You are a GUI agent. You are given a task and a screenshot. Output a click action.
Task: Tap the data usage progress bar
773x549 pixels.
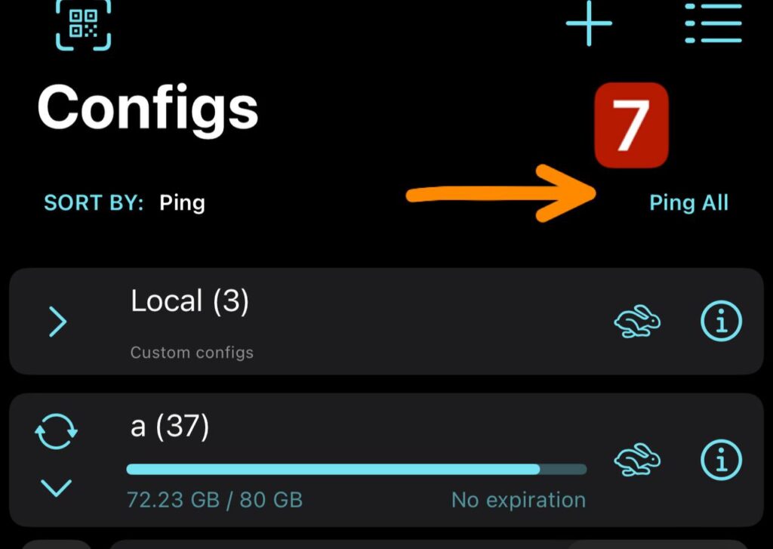[356, 469]
